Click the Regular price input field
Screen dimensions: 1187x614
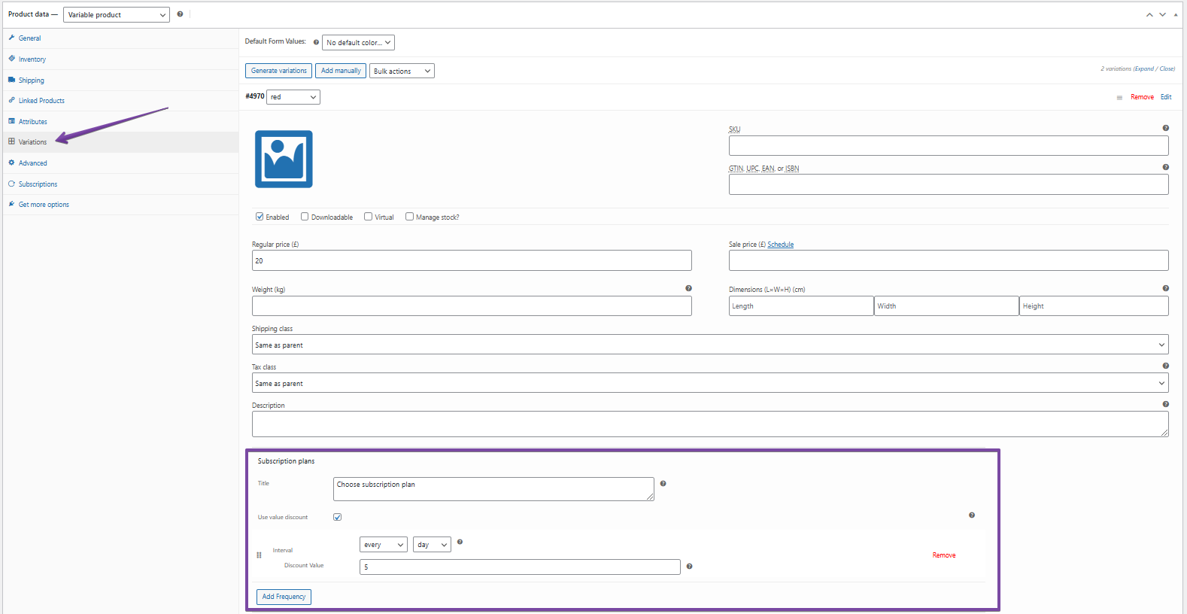(x=472, y=261)
